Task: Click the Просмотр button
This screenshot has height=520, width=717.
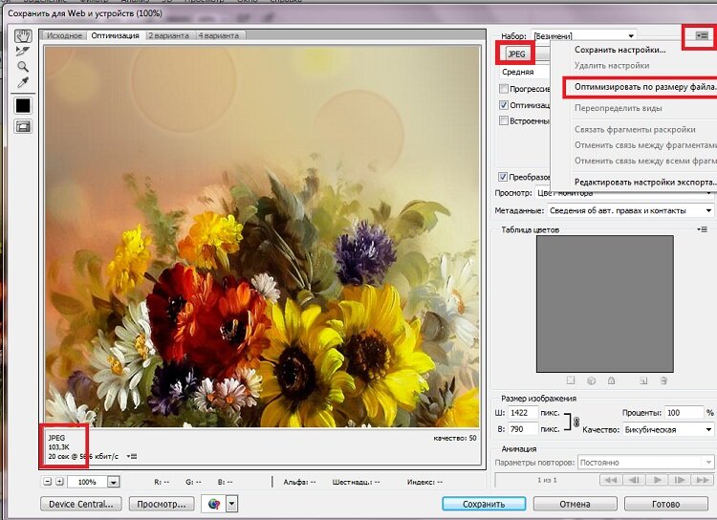Action: coord(162,504)
